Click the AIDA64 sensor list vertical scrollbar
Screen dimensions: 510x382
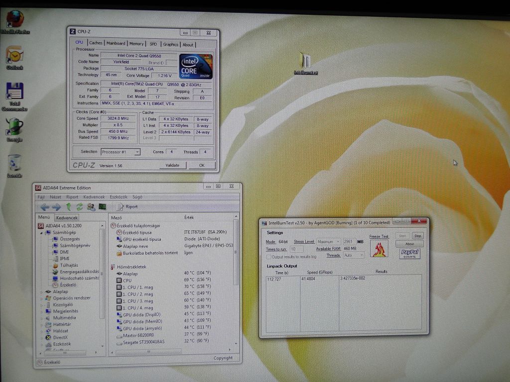tap(236, 281)
